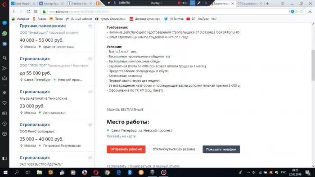This screenshot has height=177, width=315.
Task: Open the recorder bar dropdown arrow
Action: pos(109,3)
